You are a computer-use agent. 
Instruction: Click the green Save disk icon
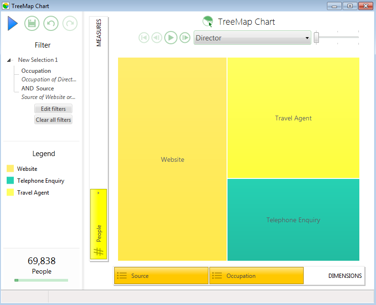tap(32, 23)
